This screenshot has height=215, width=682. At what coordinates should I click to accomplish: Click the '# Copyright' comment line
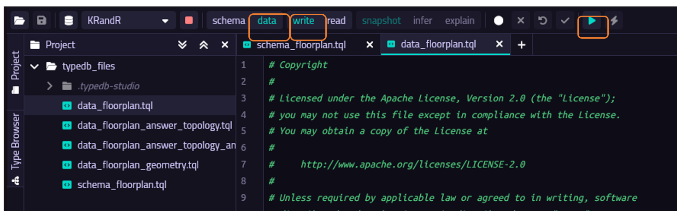pyautogui.click(x=298, y=65)
